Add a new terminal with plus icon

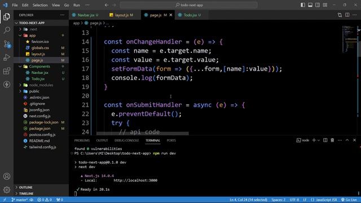314,140
